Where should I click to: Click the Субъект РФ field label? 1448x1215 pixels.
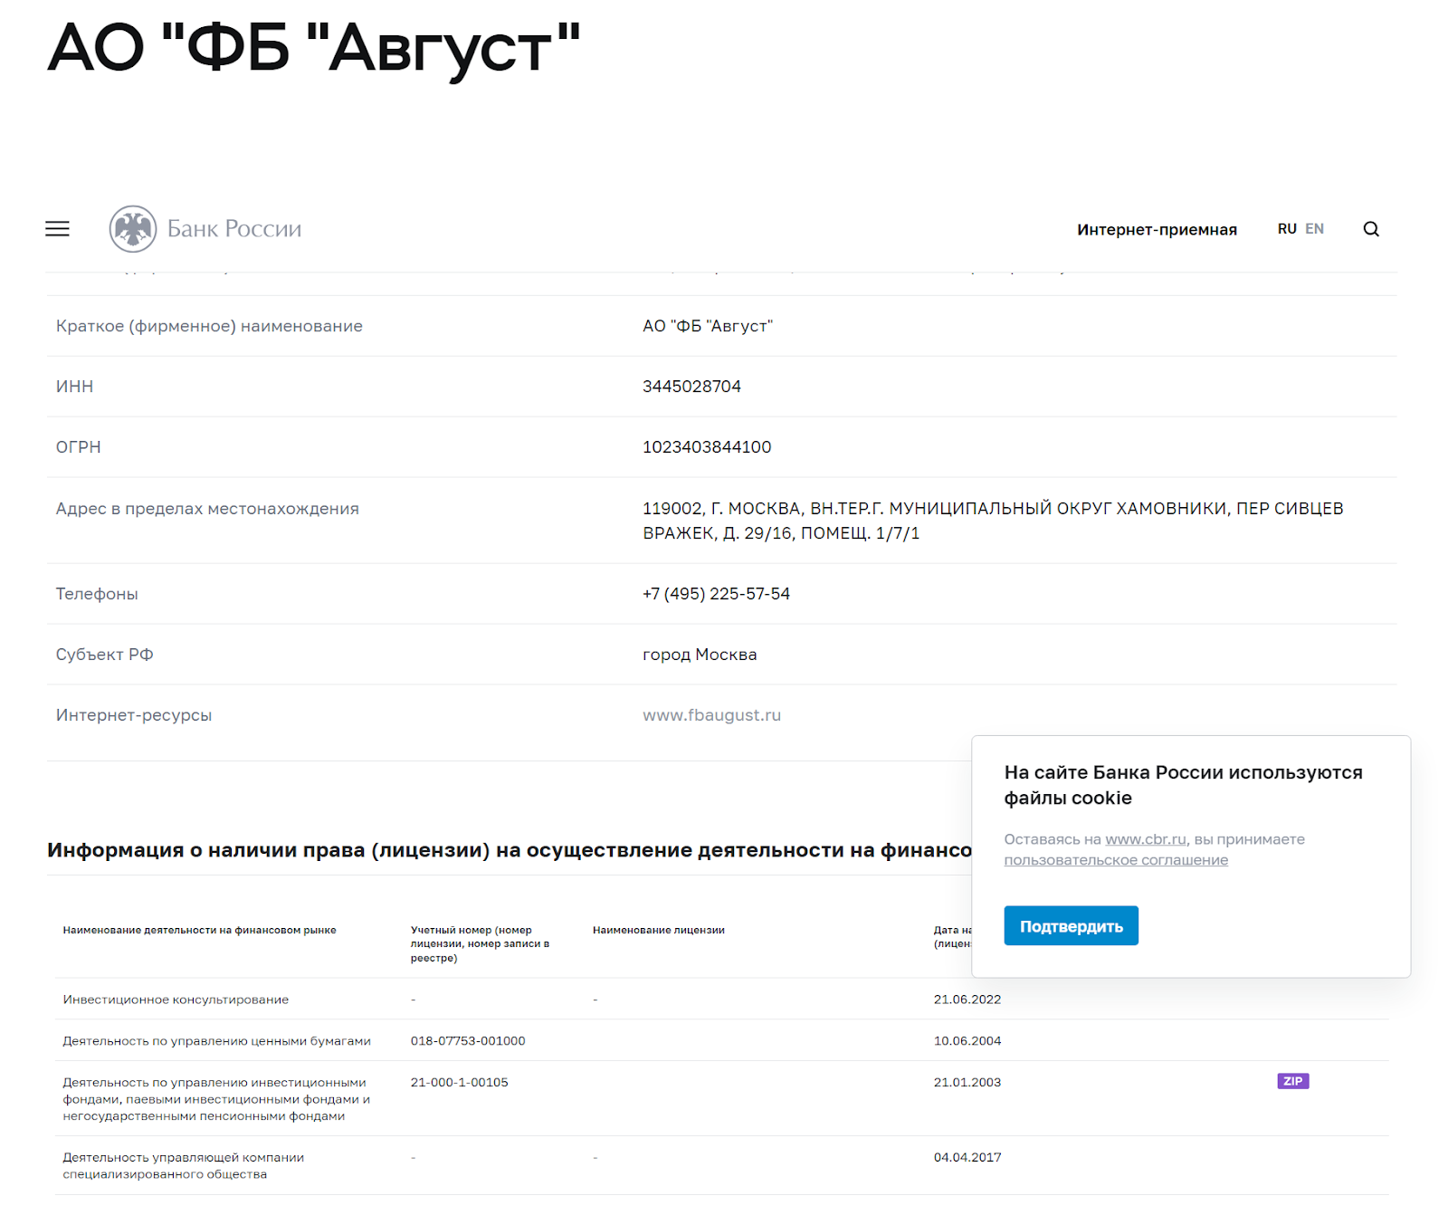[104, 655]
